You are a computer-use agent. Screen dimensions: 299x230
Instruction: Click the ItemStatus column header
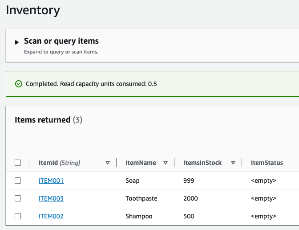(x=267, y=163)
